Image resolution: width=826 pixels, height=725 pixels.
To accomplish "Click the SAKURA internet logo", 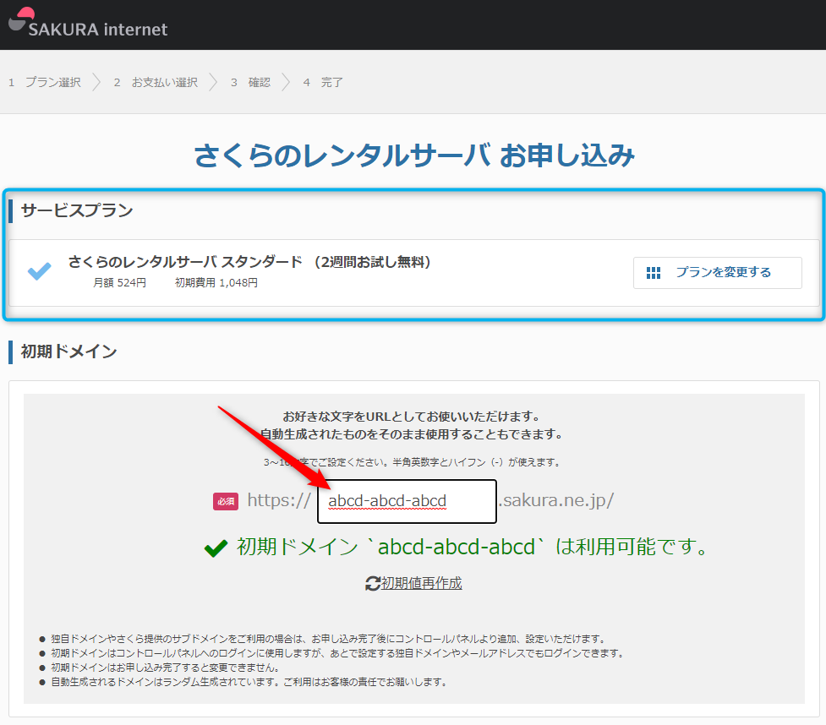I will pos(88,23).
